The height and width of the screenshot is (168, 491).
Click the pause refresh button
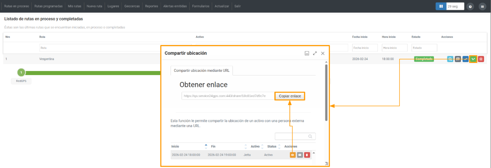coord(440,6)
